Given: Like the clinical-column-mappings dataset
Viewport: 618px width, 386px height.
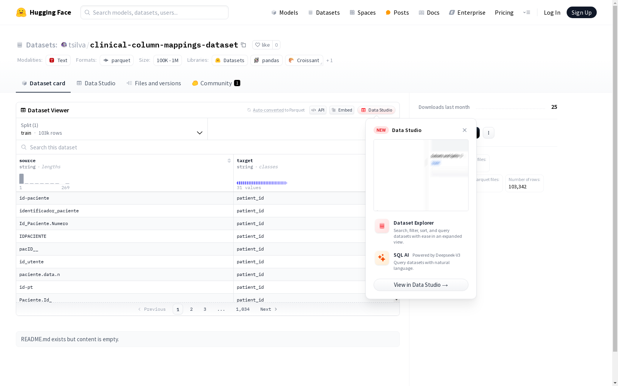Looking at the screenshot, I should [x=262, y=45].
